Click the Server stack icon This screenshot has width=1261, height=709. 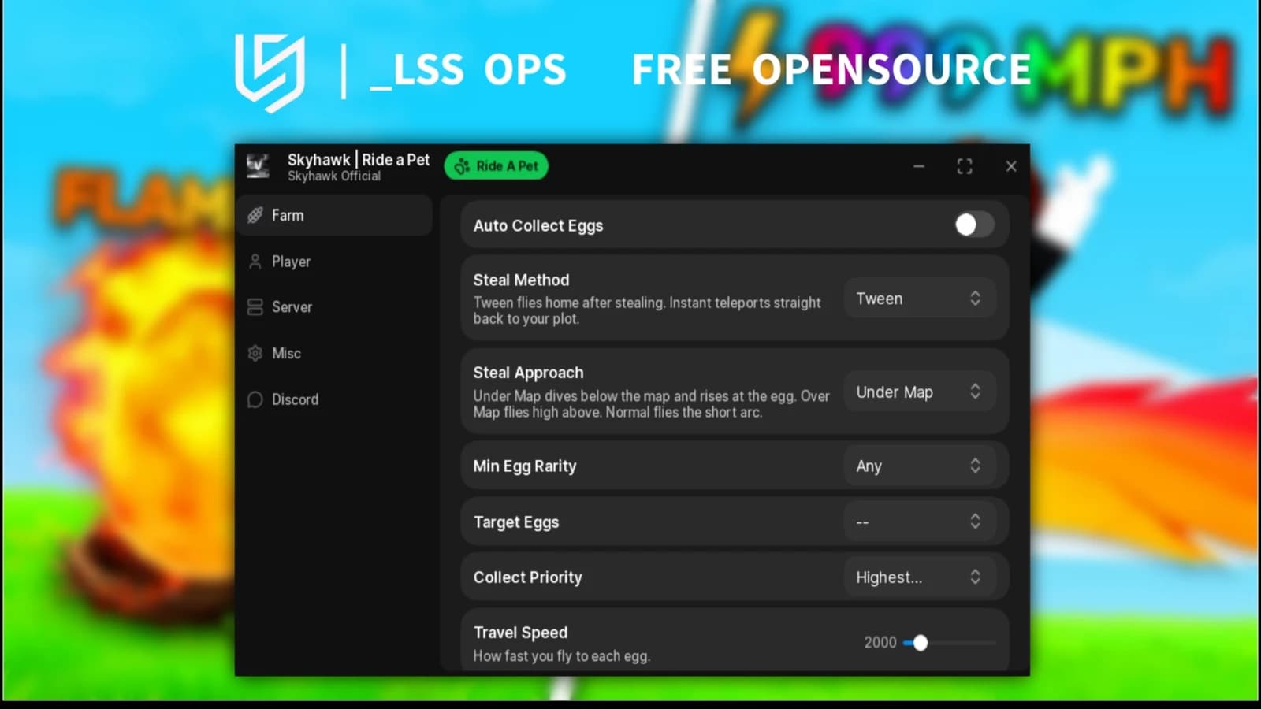coord(255,307)
